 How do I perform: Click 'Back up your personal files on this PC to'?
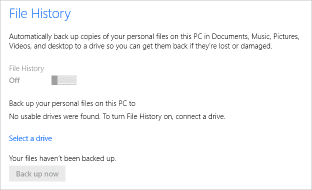72,103
